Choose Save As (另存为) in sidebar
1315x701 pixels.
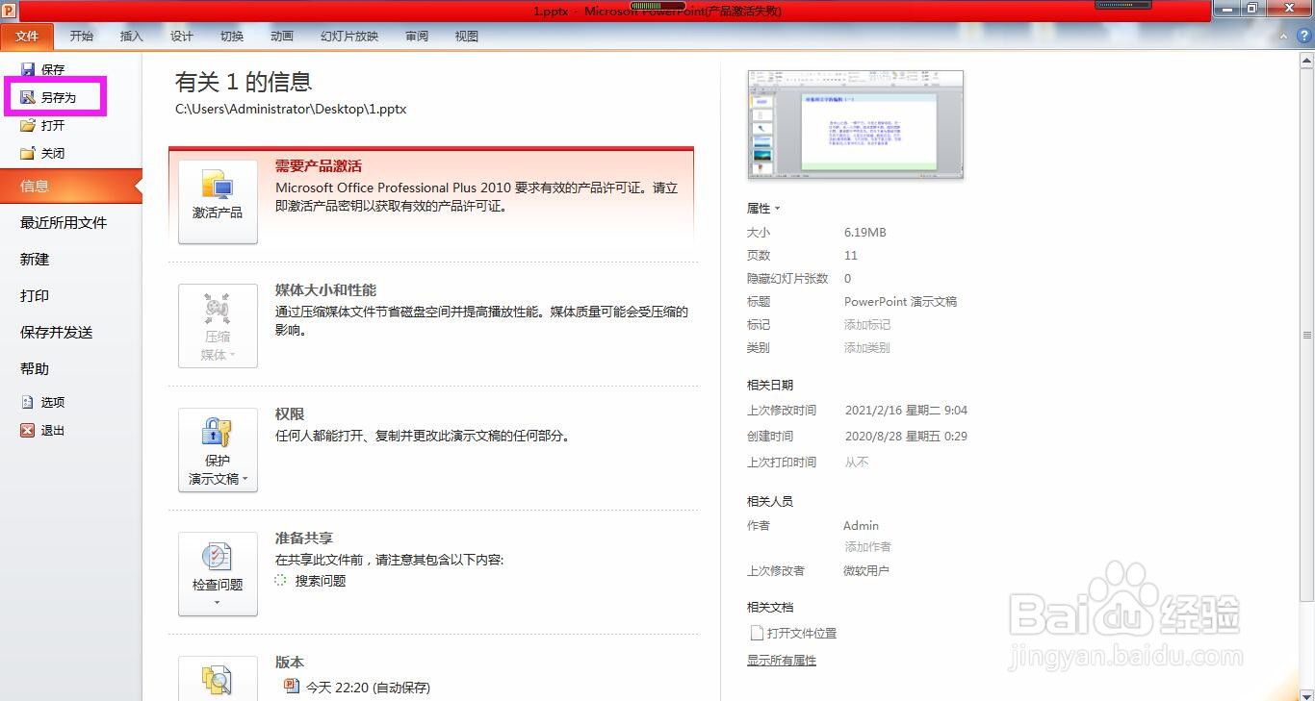tap(48, 97)
